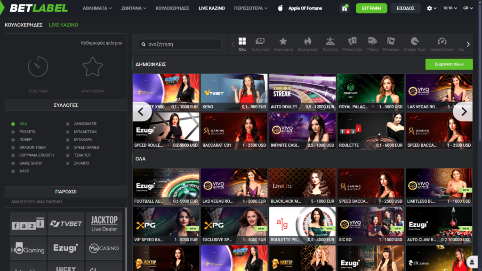482x271 pixels.
Task: Click the Εμφάνιση όλων button
Action: click(449, 64)
